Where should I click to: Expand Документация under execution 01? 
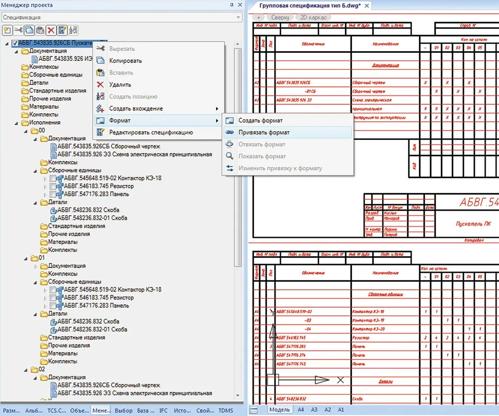pyautogui.click(x=36, y=266)
